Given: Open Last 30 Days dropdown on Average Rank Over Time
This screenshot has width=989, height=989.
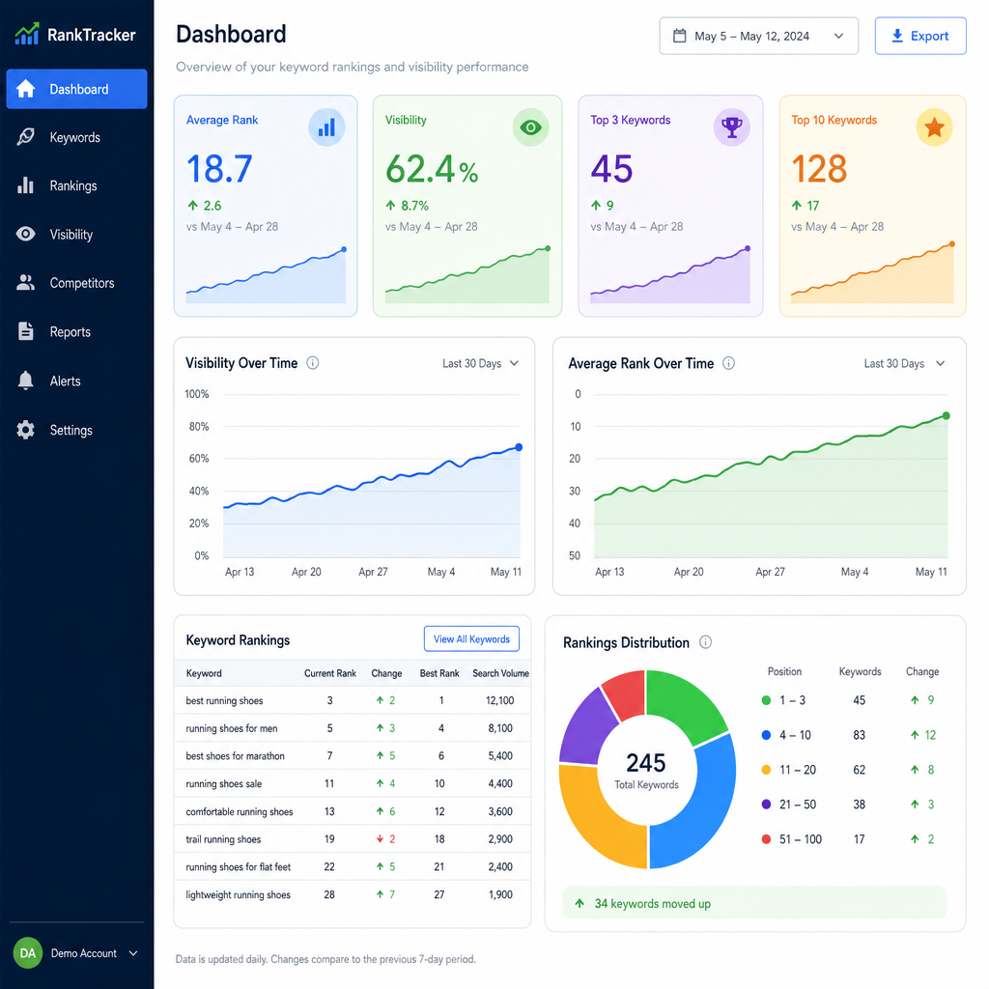Looking at the screenshot, I should [x=904, y=363].
